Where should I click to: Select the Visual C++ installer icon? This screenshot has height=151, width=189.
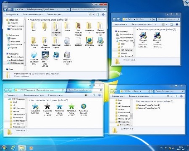click(45, 59)
